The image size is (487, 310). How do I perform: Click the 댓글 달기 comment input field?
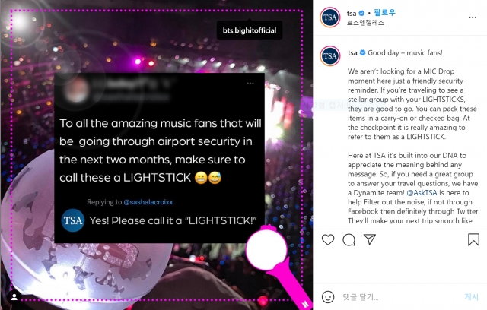(x=401, y=297)
